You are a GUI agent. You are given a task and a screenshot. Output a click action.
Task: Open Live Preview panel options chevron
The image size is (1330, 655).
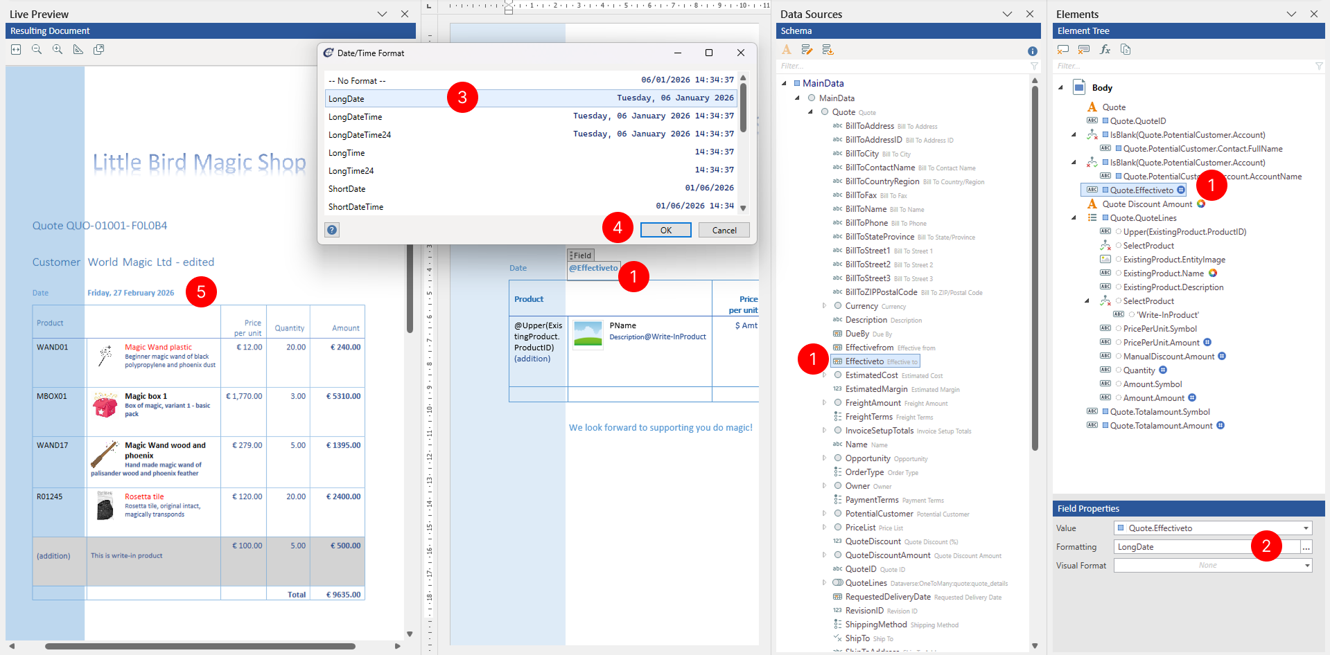(382, 14)
